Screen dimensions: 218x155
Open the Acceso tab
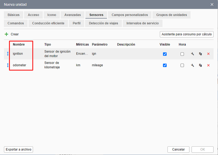33,15
